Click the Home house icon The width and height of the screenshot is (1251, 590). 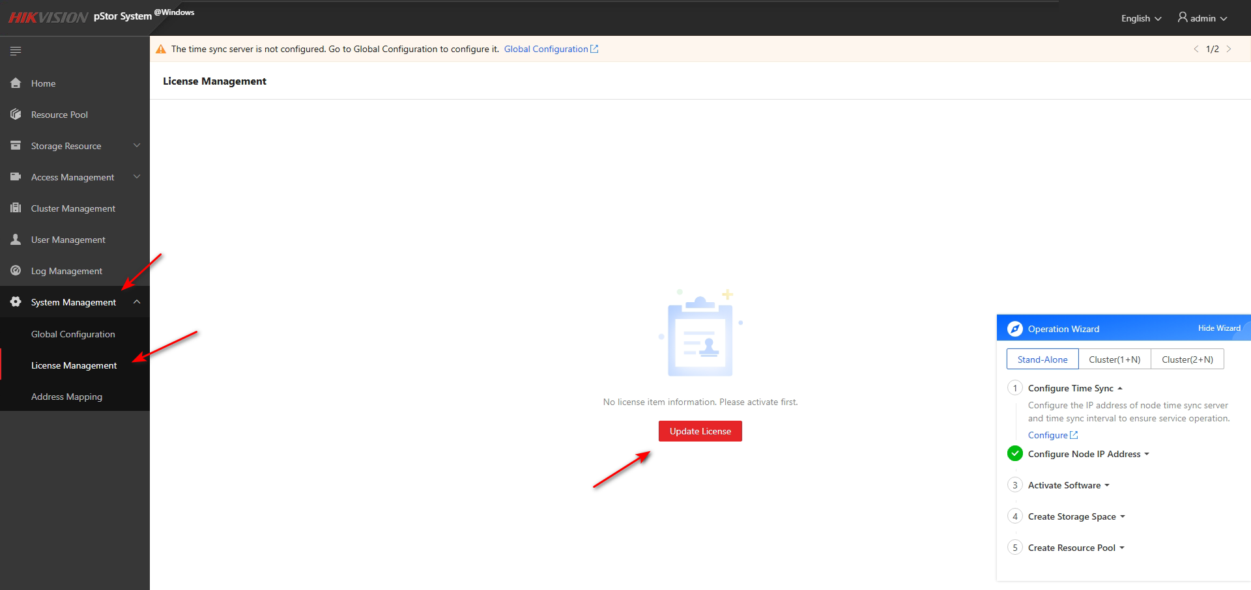(16, 83)
